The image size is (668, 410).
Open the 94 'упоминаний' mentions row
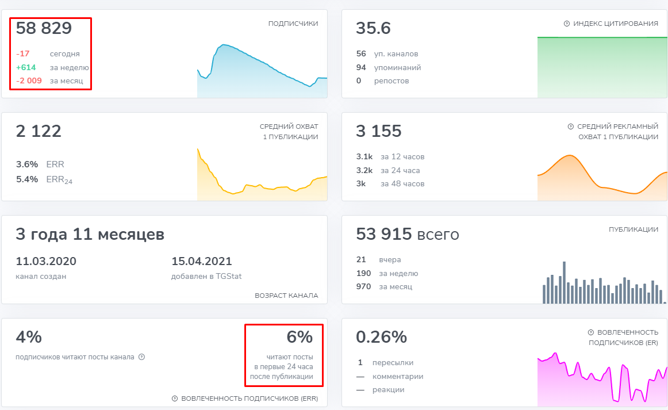point(389,67)
